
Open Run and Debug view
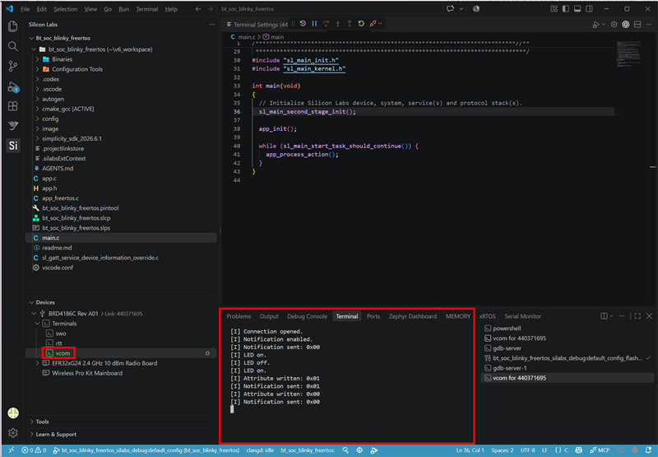pyautogui.click(x=13, y=86)
